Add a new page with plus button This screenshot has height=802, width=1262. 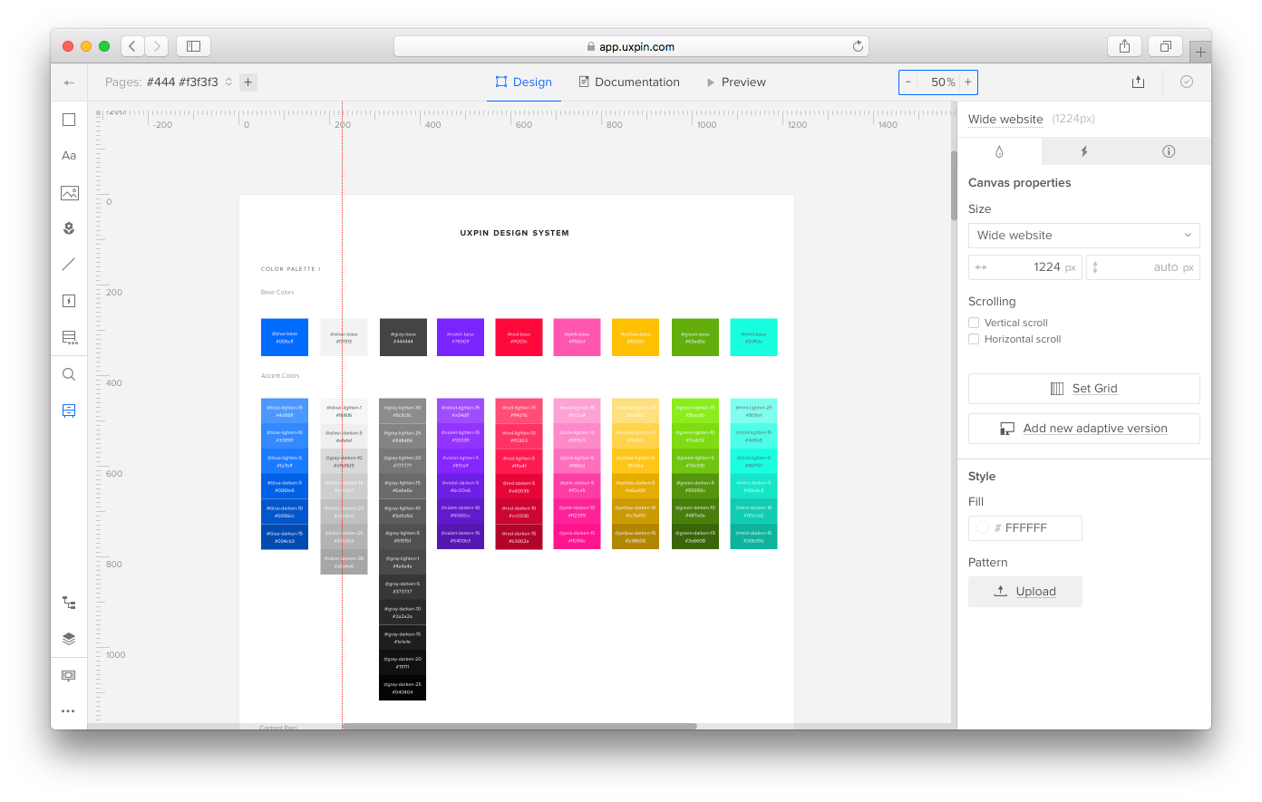248,82
